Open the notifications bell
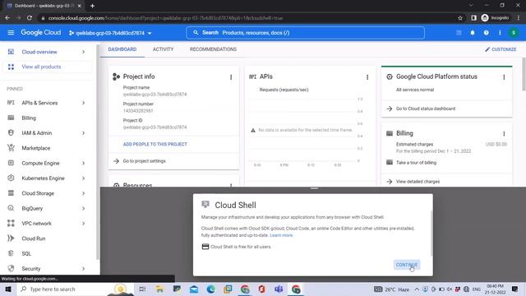Viewport: 526px width, 296px height. click(x=473, y=33)
